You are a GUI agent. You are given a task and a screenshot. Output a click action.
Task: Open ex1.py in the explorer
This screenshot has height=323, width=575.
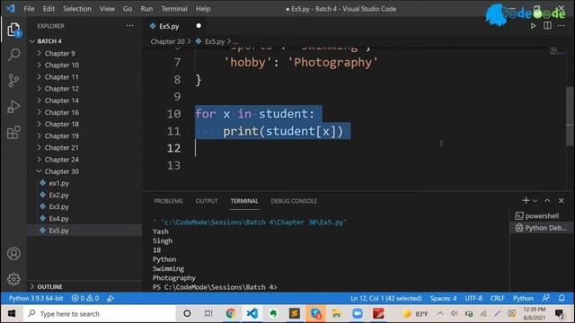point(58,183)
